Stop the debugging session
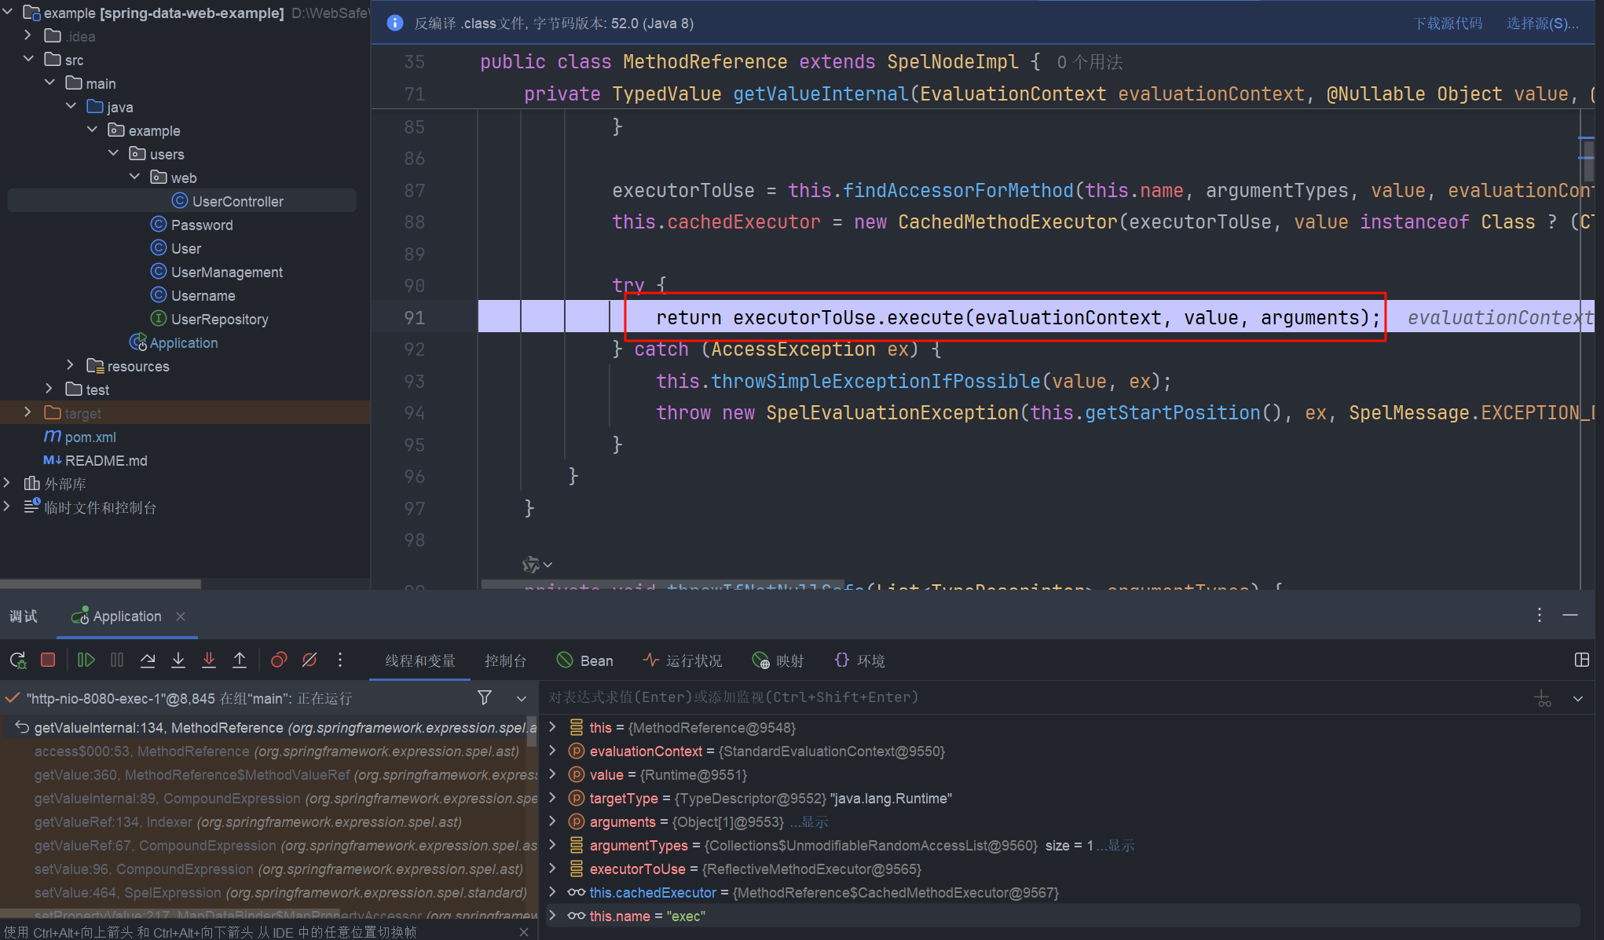The image size is (1604, 940). pos(48,660)
